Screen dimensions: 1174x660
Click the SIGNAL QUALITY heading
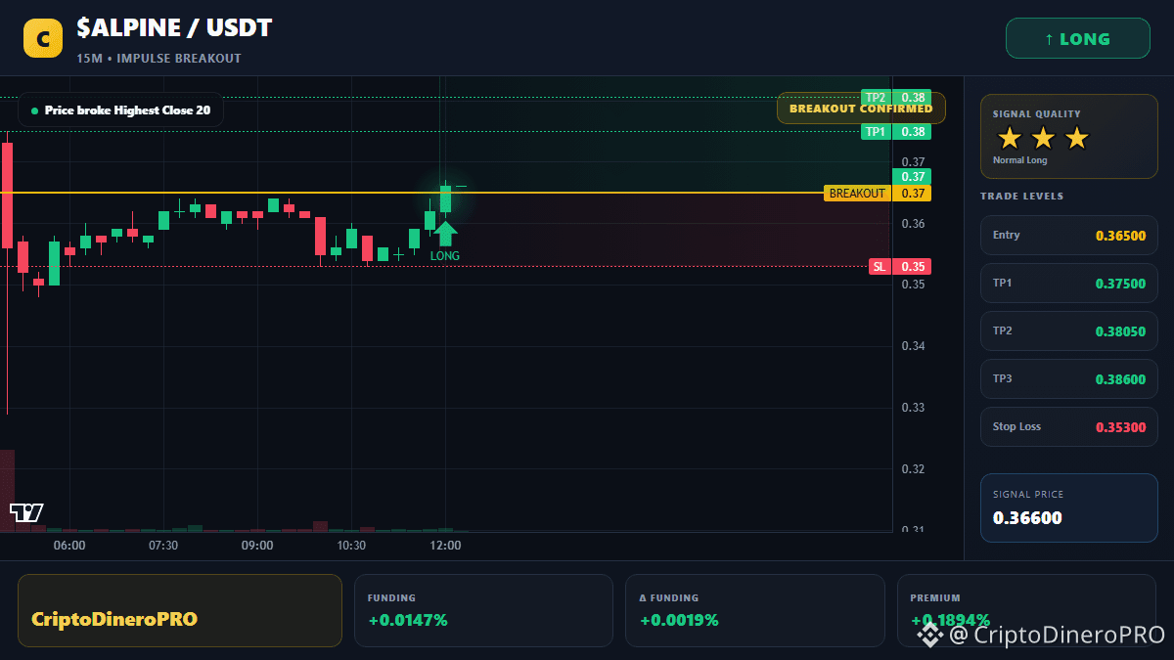[x=1036, y=114]
